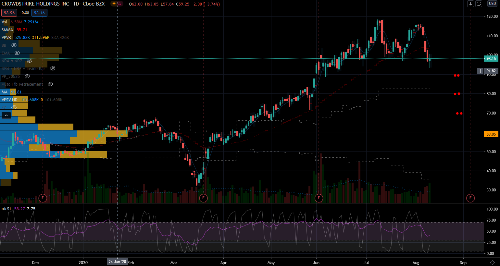Click the plus icon beside price 91.82
The width and height of the screenshot is (500, 266).
[481, 71]
